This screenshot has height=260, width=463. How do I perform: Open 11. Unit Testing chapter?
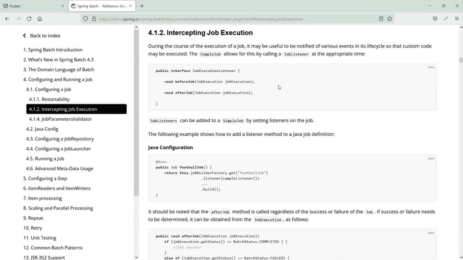coord(40,238)
